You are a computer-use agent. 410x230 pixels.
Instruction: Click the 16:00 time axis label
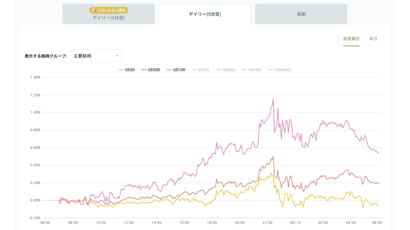[184, 223]
